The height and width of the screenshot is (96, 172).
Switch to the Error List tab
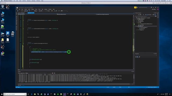pos(20,85)
